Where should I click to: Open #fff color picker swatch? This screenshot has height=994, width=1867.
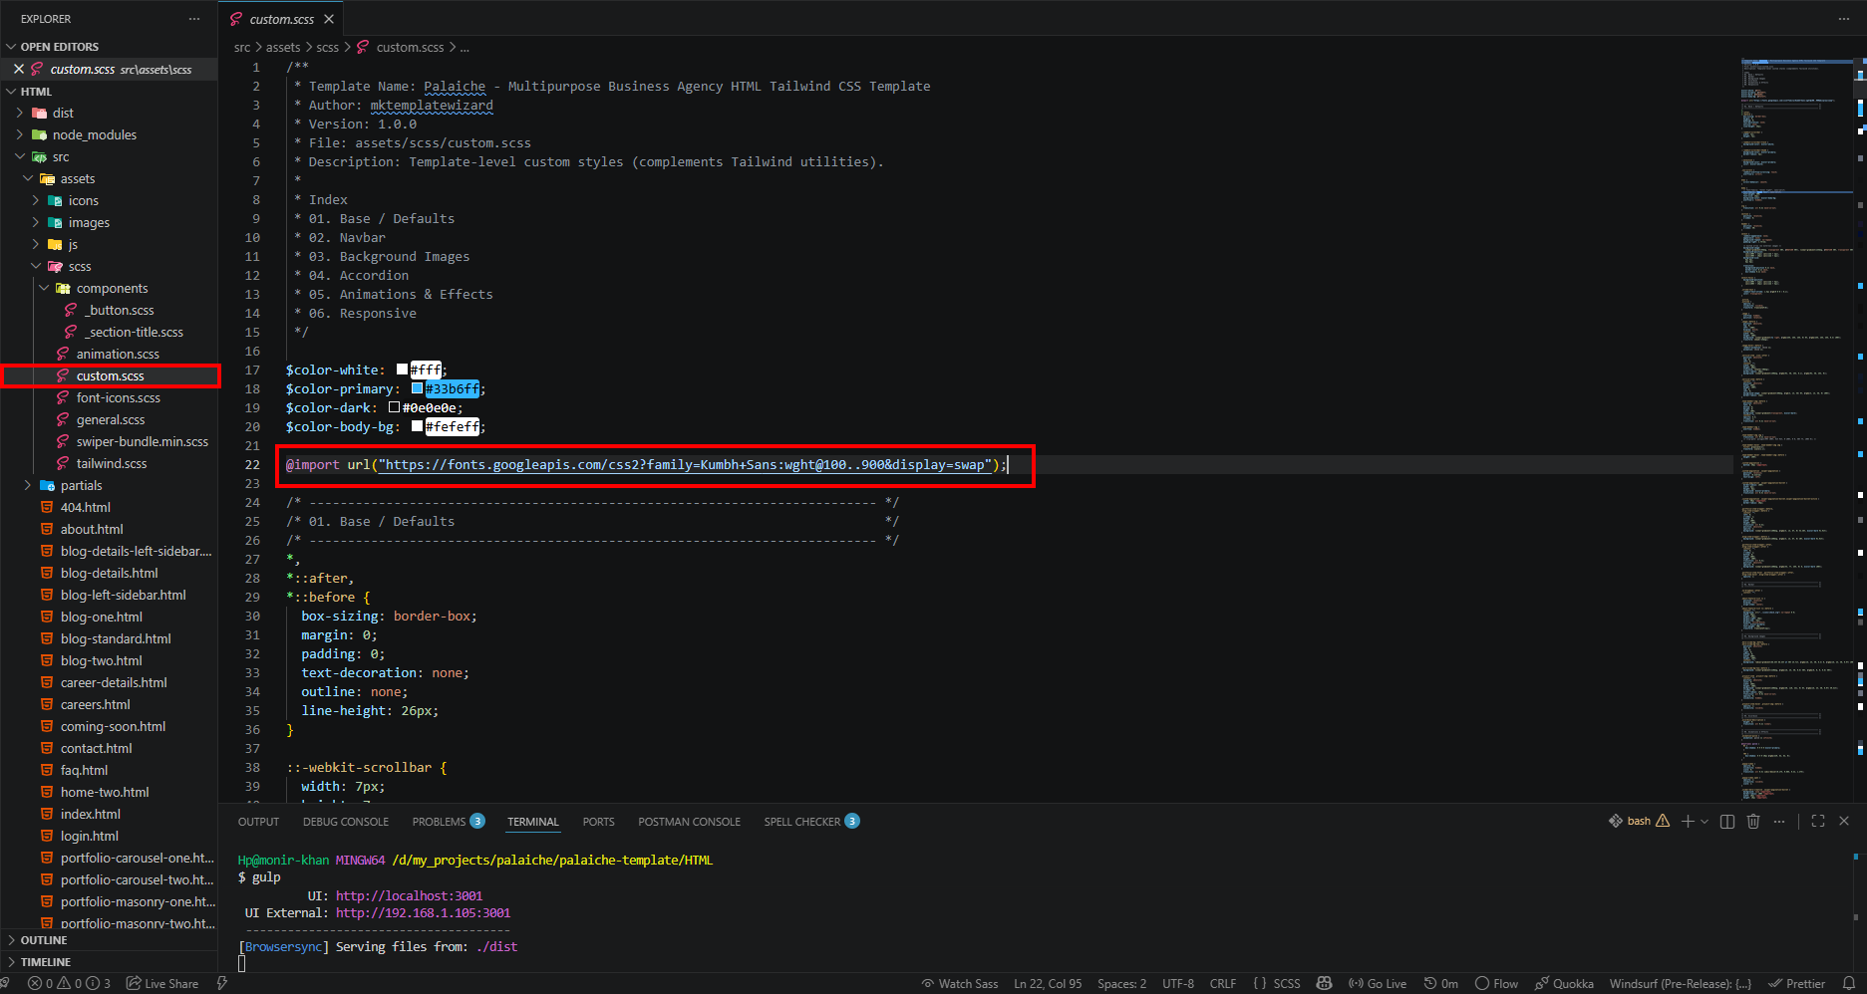click(402, 370)
